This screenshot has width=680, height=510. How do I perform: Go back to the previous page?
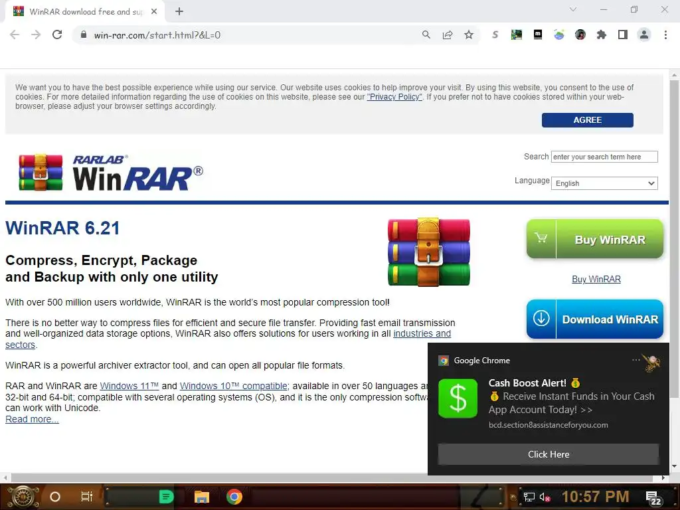coord(15,35)
